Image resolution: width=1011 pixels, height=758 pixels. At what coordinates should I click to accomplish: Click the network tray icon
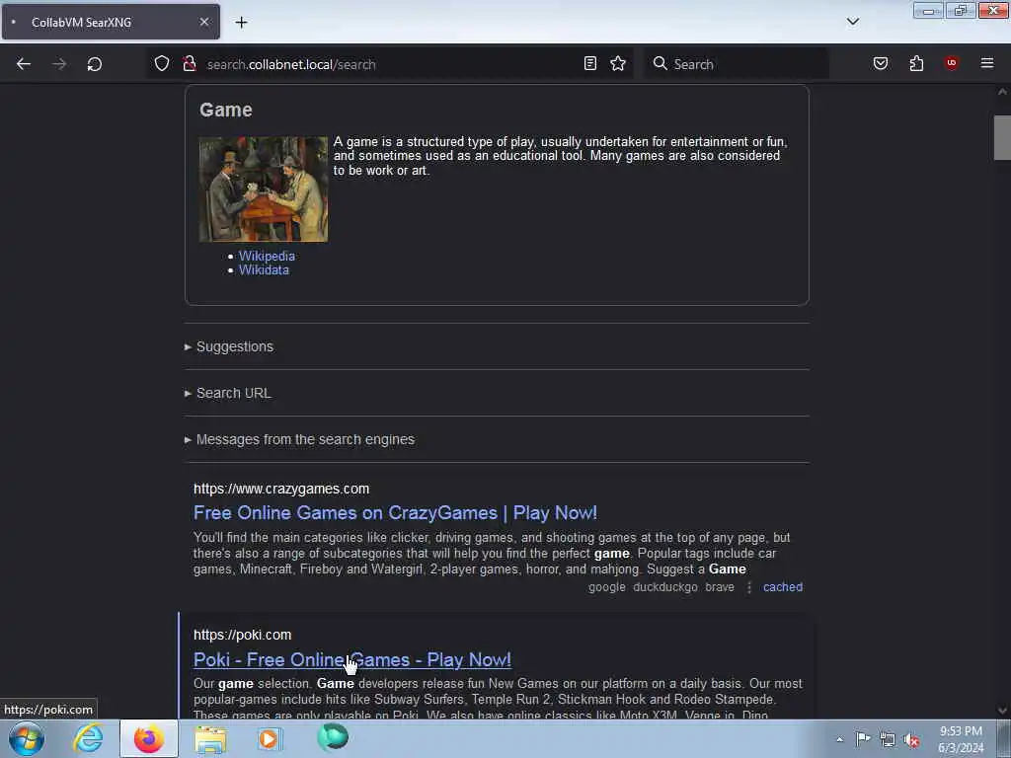tap(888, 740)
